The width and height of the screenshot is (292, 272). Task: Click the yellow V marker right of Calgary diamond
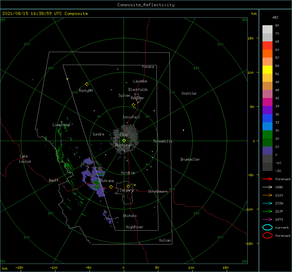click(135, 185)
